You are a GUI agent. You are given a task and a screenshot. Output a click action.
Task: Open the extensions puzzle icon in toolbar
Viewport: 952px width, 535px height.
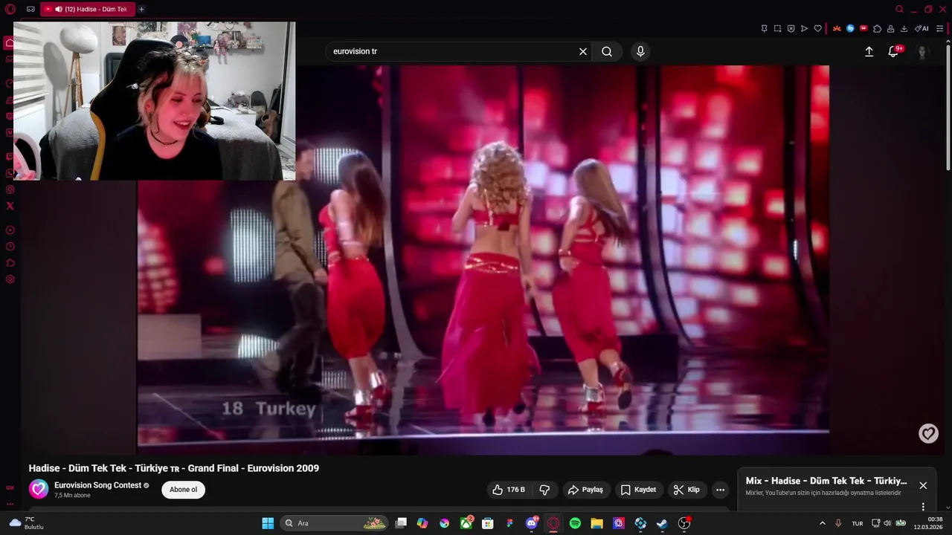(x=877, y=29)
